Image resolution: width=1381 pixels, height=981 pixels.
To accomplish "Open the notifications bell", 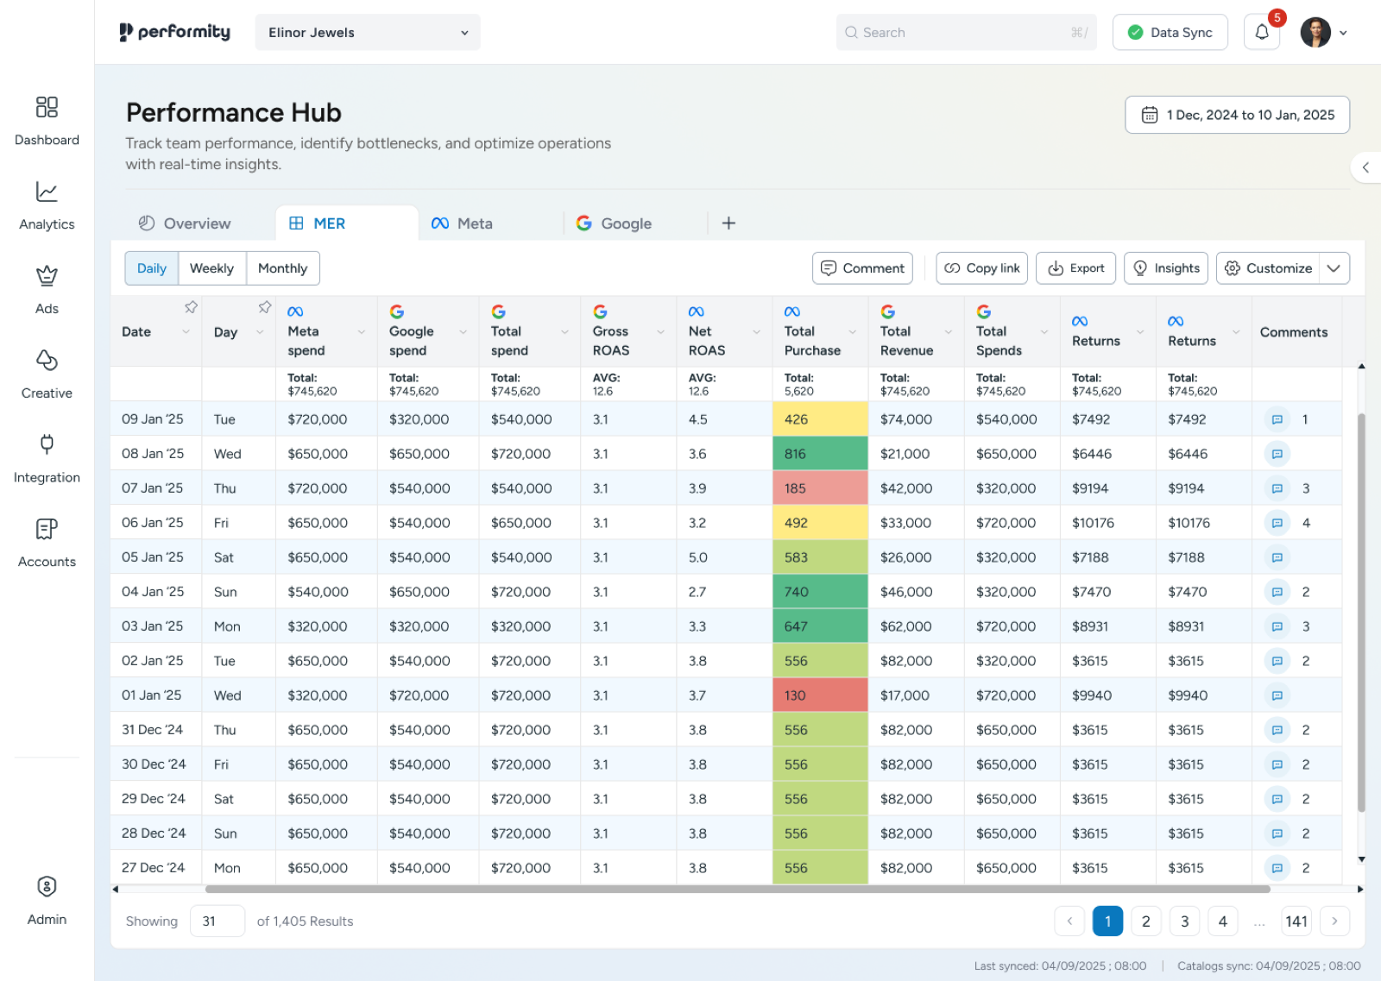I will 1262,32.
